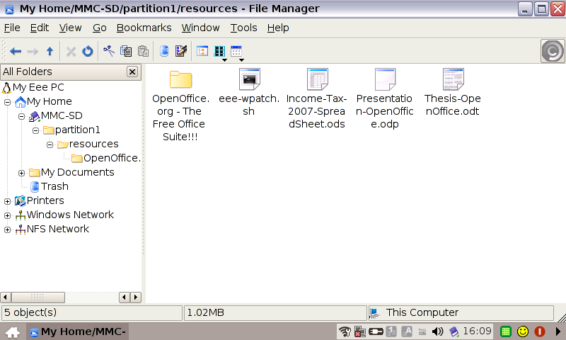Select OpenOffice. subfolder in tree

coord(112,158)
